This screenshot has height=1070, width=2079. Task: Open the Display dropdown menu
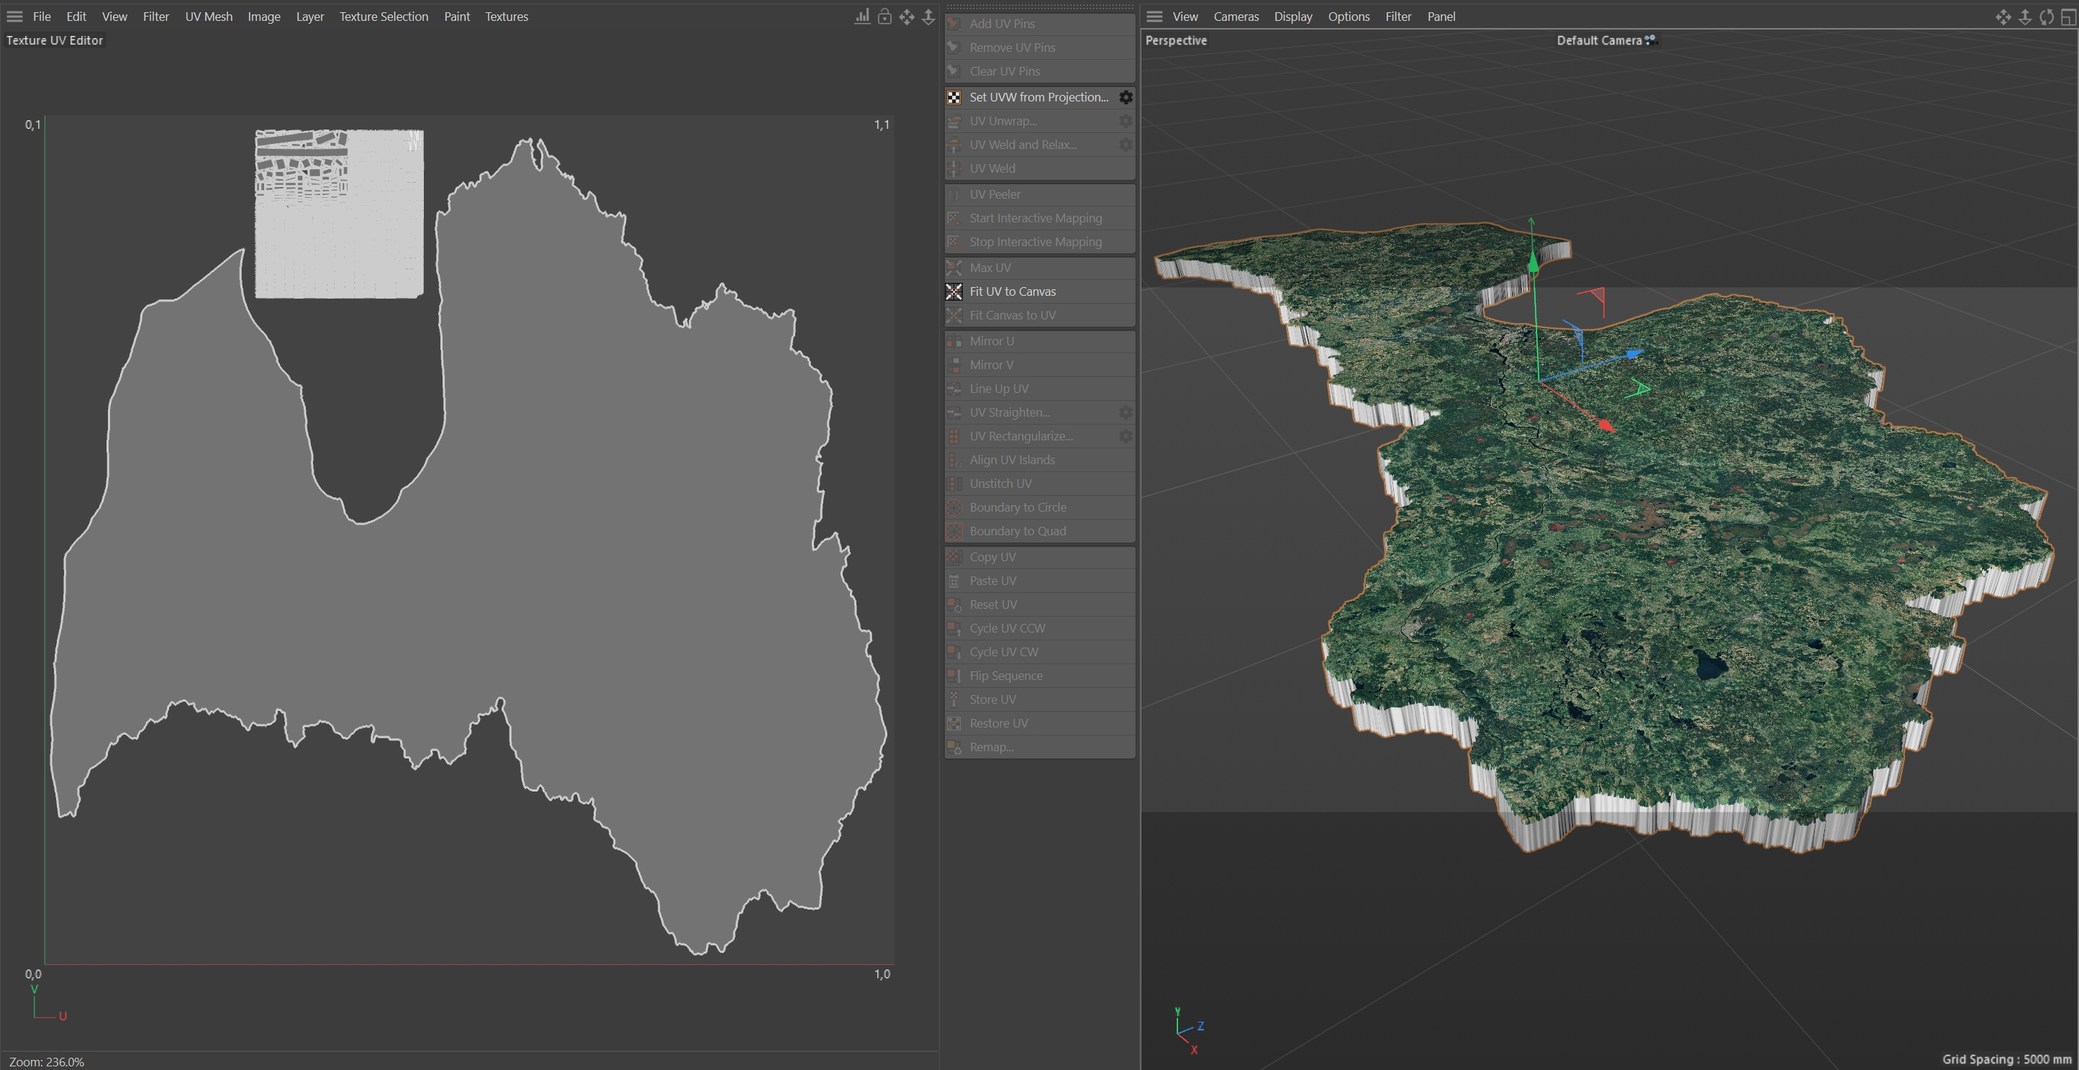click(1292, 16)
